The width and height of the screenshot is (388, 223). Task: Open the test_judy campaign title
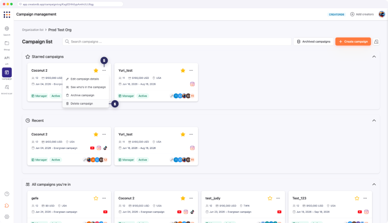coord(213,198)
